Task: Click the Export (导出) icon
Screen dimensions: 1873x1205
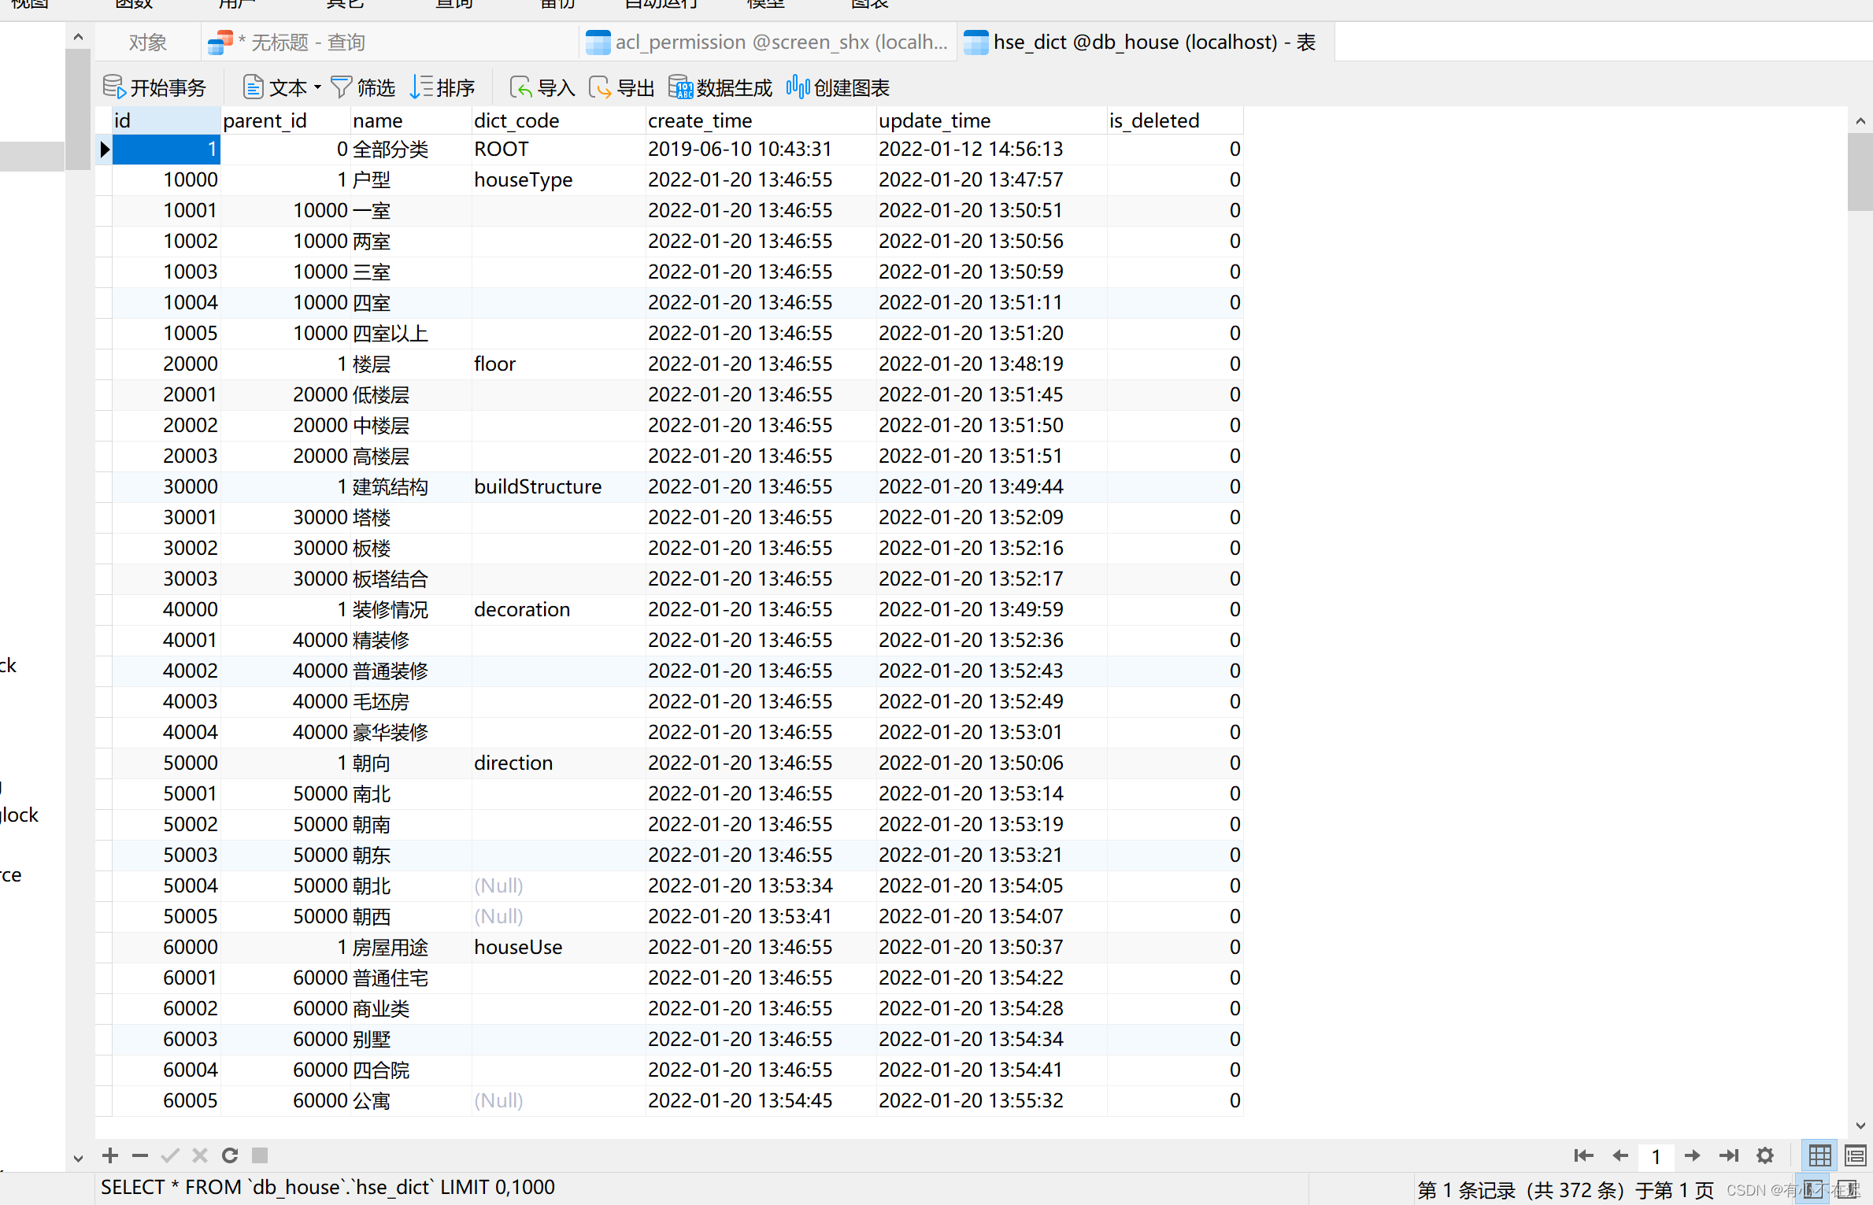Action: pos(600,87)
